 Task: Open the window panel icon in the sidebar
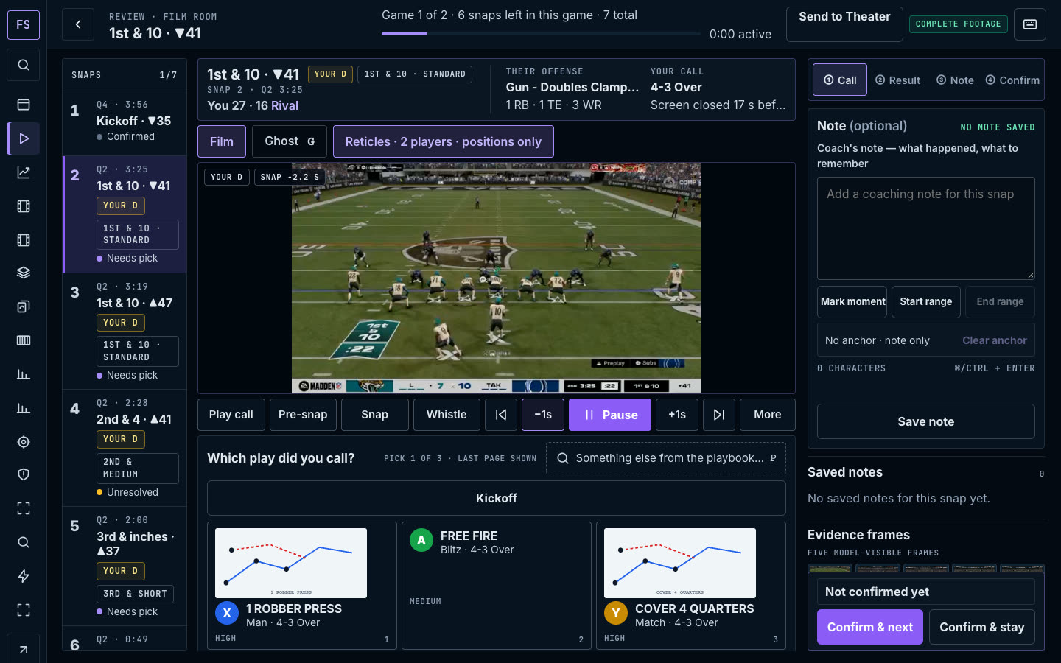pyautogui.click(x=24, y=105)
